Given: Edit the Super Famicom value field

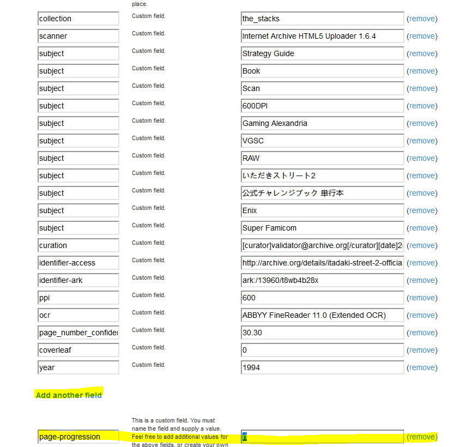Looking at the screenshot, I should point(323,228).
